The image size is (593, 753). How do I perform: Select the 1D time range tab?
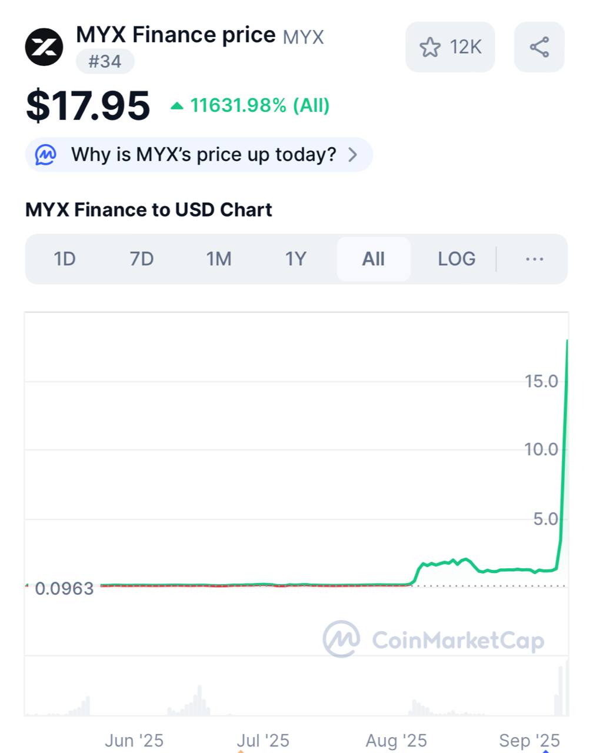[x=65, y=259]
